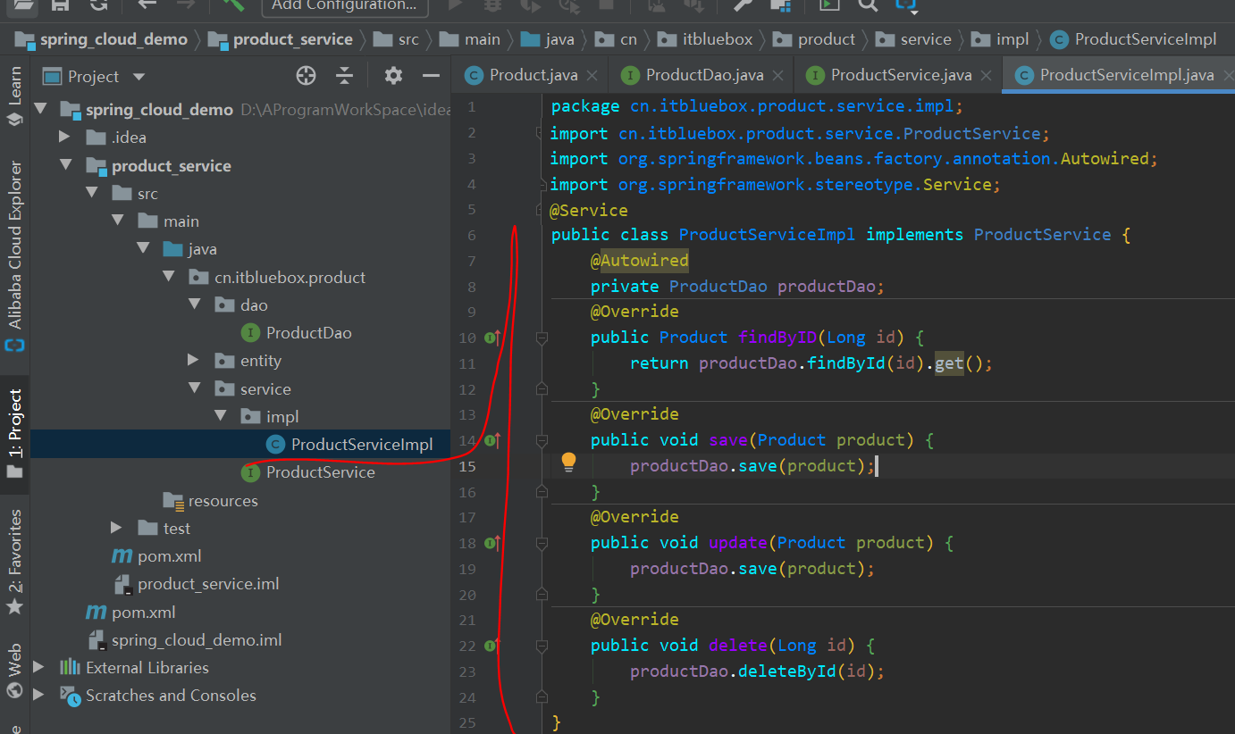Click the Forward navigation arrow in top toolbar
The height and width of the screenshot is (734, 1235).
coord(186,4)
